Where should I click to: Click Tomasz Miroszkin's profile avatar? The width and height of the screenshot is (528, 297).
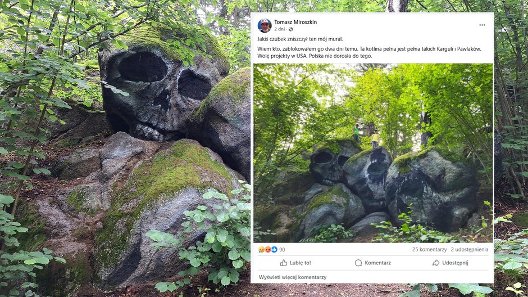pos(265,26)
